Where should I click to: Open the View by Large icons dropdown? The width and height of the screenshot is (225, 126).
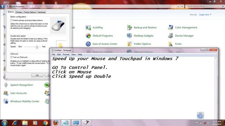(x=205, y=15)
